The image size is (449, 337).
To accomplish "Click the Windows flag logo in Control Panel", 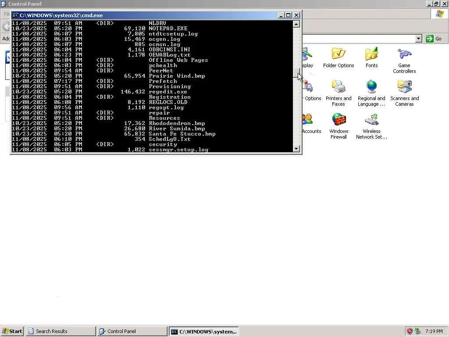I will pyautogui.click(x=439, y=14).
